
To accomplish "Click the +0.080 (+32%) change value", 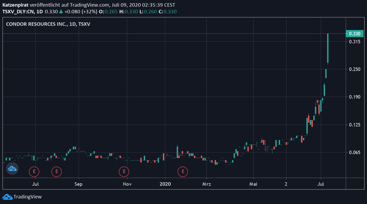I will (81, 11).
